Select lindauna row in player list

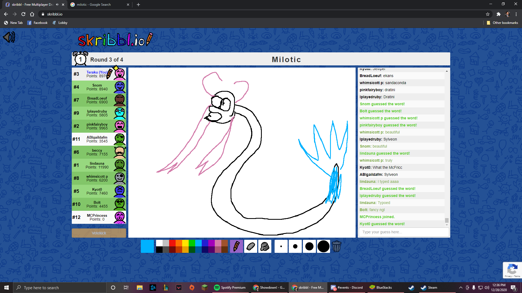(x=99, y=165)
